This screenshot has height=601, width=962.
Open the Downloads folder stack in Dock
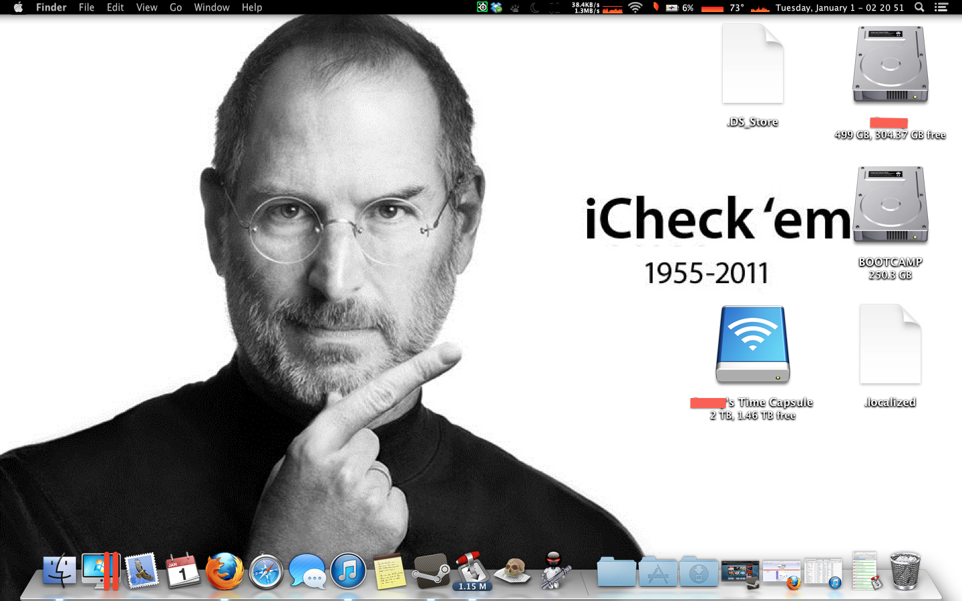699,572
